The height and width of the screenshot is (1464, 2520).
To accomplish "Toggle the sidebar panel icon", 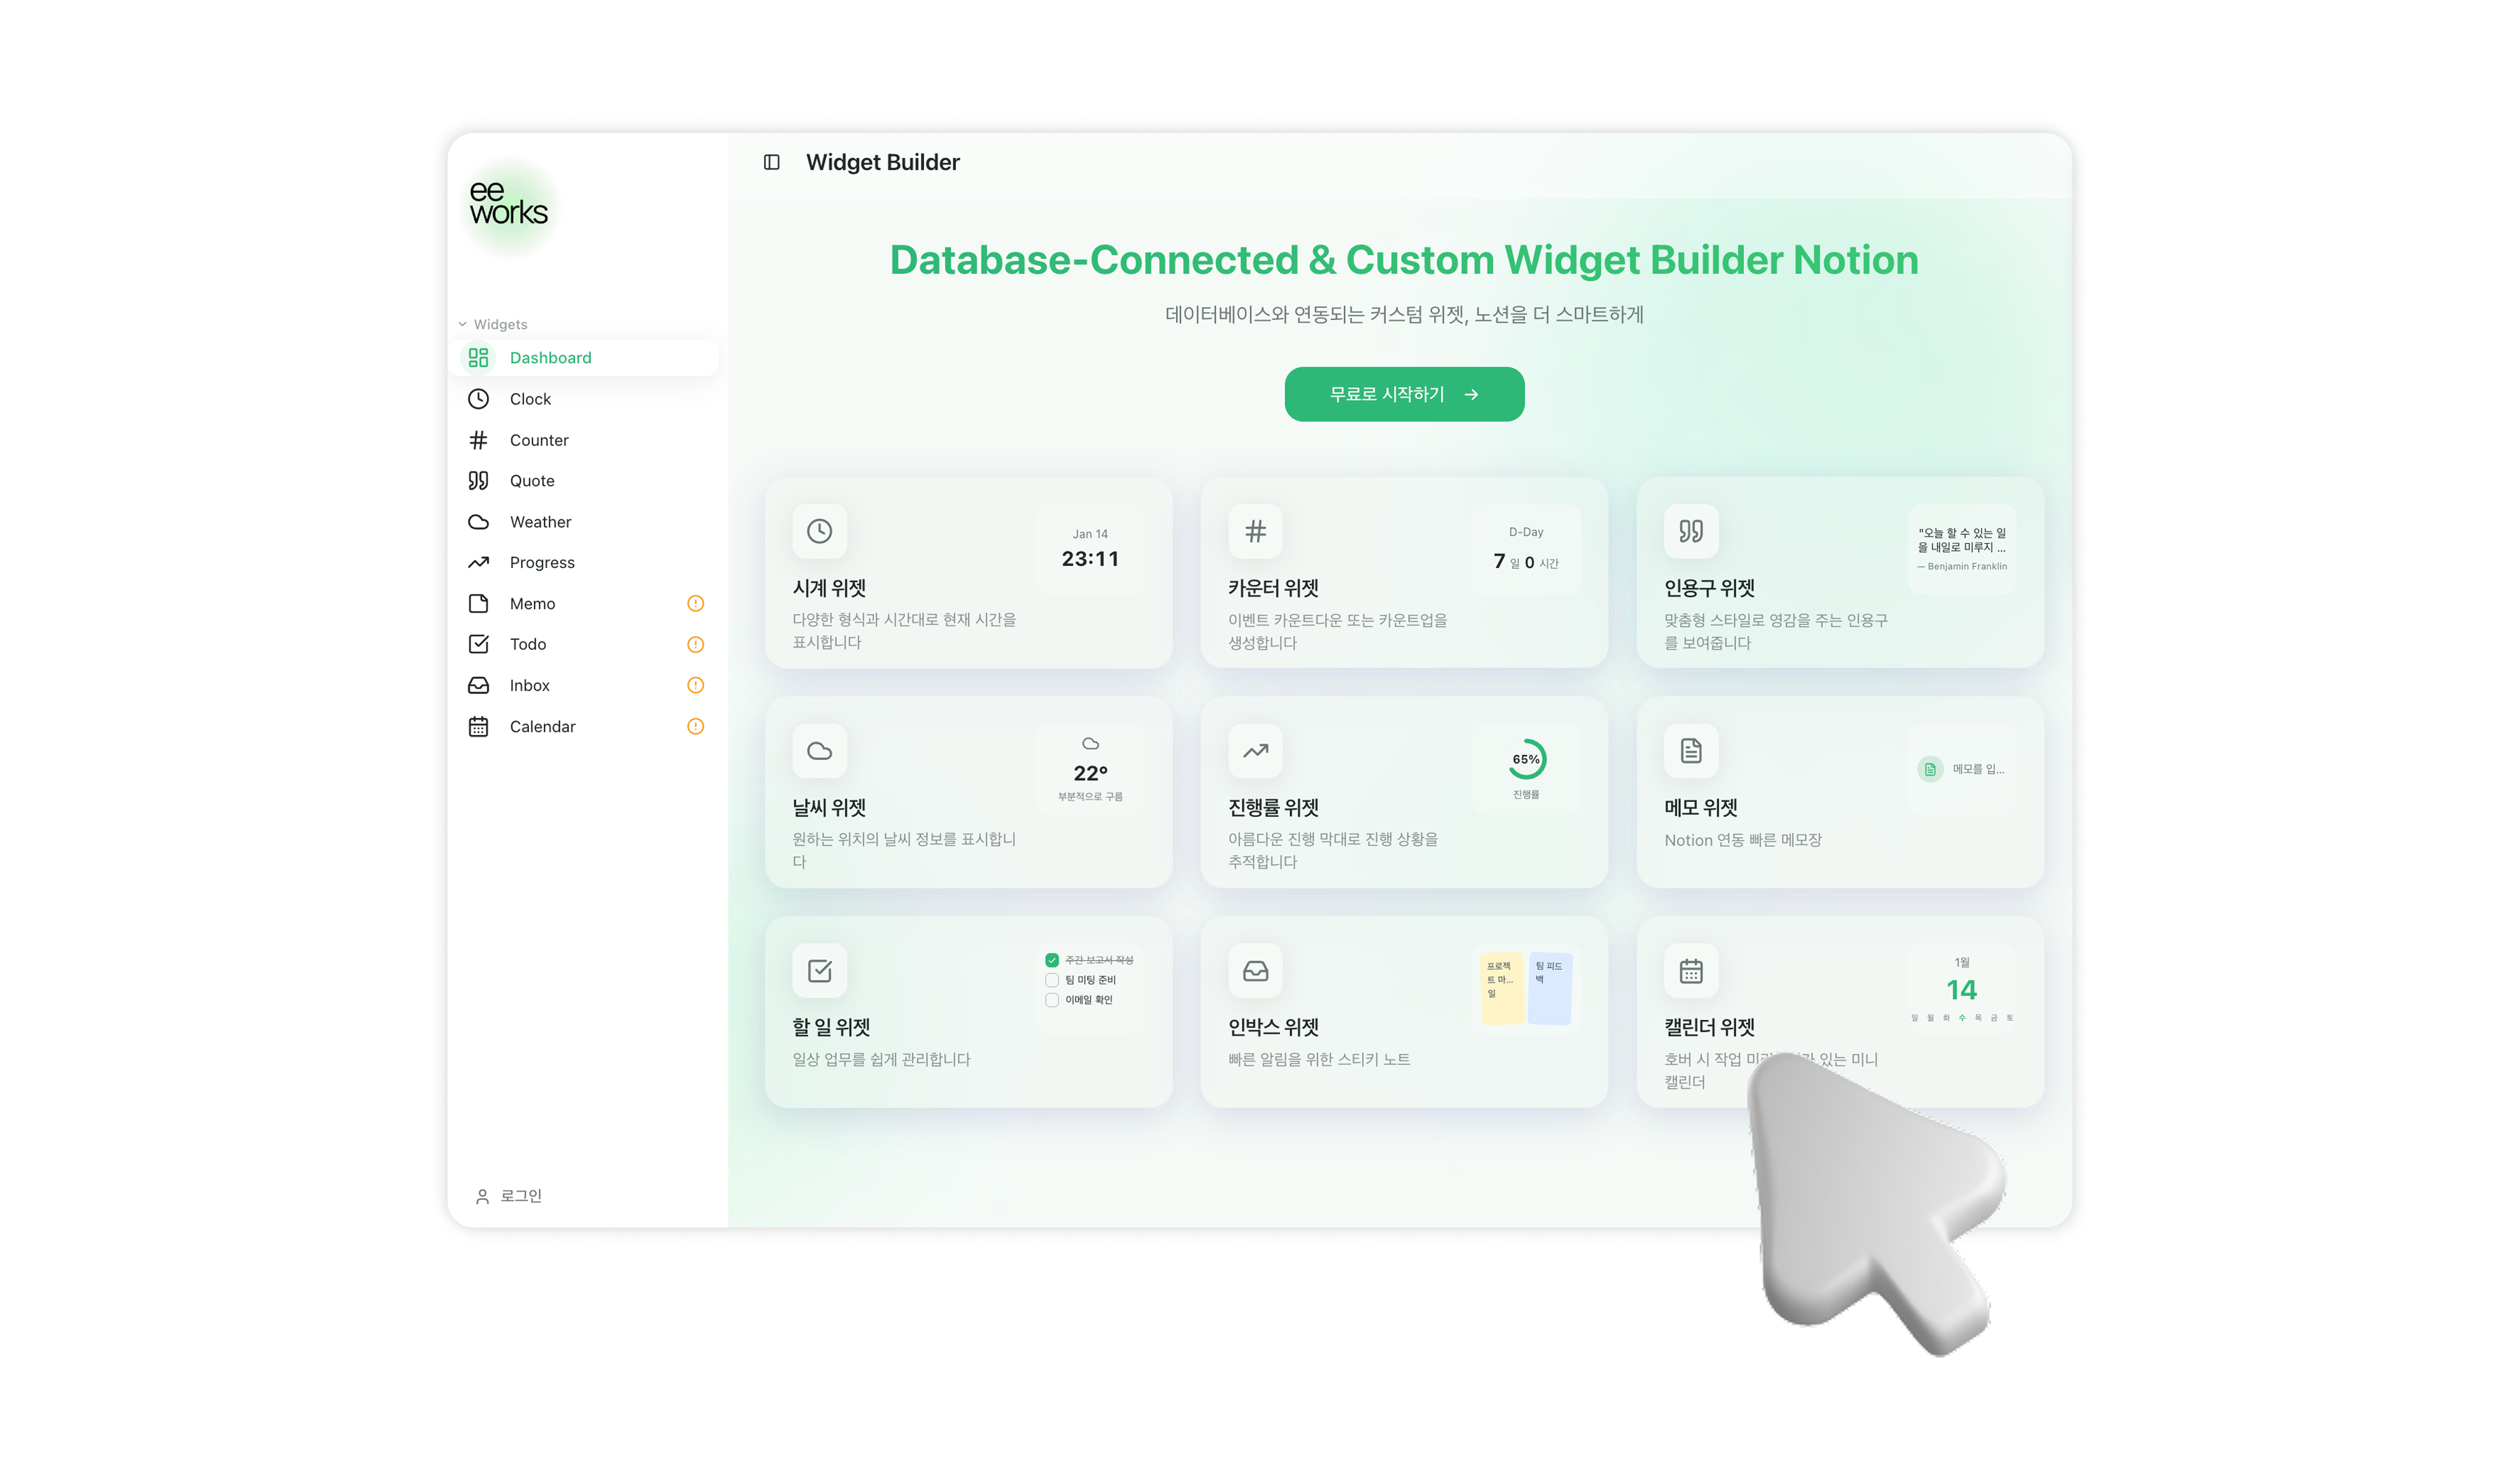I will (771, 162).
